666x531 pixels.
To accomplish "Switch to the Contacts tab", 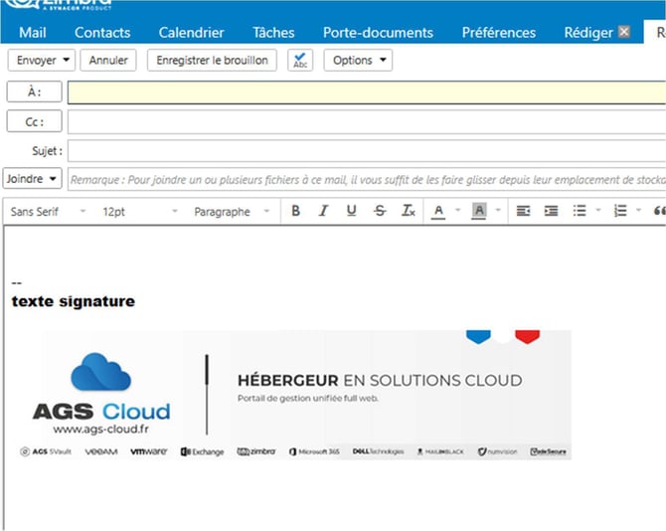I will [x=102, y=33].
